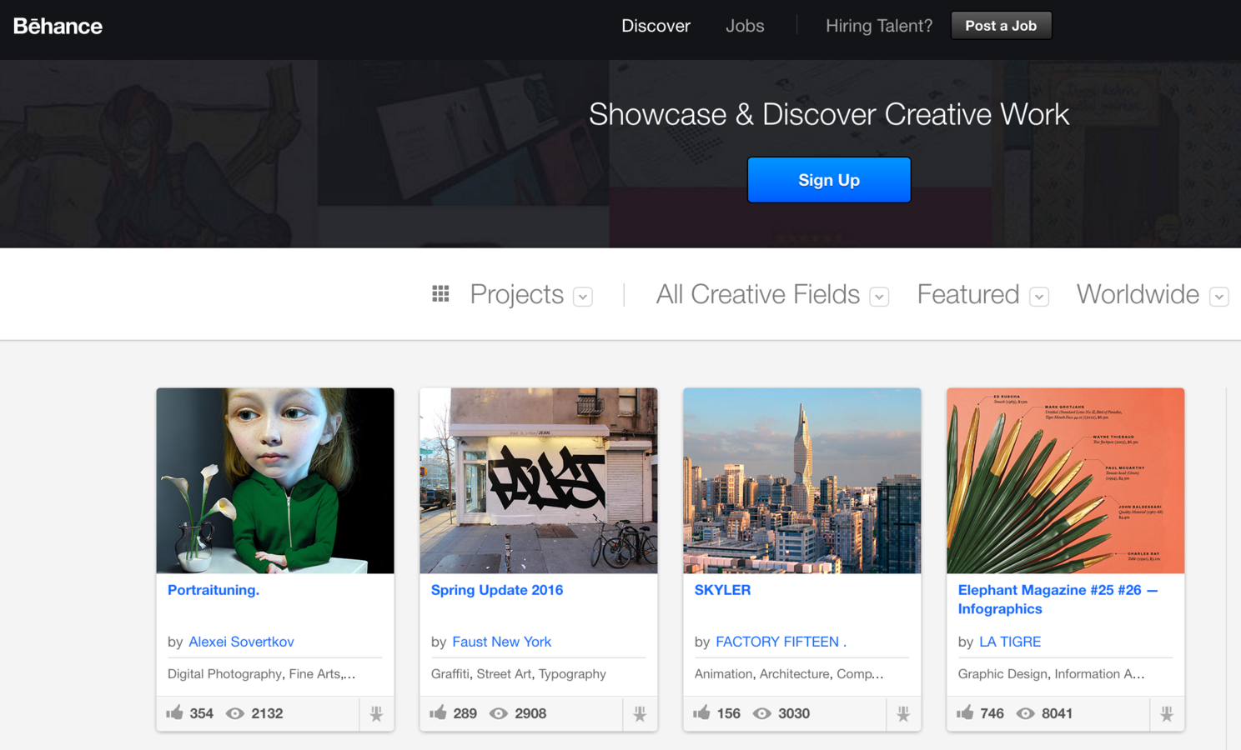
Task: Click pin icon on Spring Update 2016 card
Action: click(x=640, y=713)
